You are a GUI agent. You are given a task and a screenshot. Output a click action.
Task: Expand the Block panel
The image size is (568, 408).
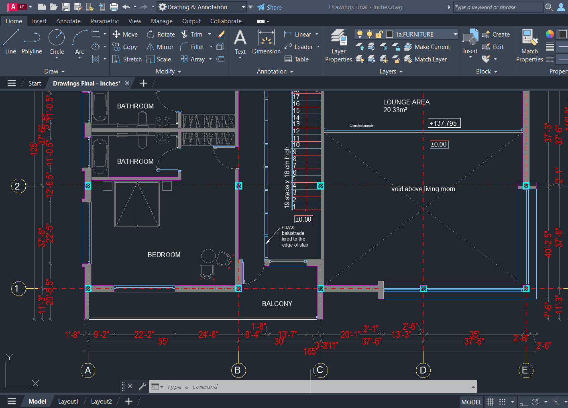pos(487,71)
